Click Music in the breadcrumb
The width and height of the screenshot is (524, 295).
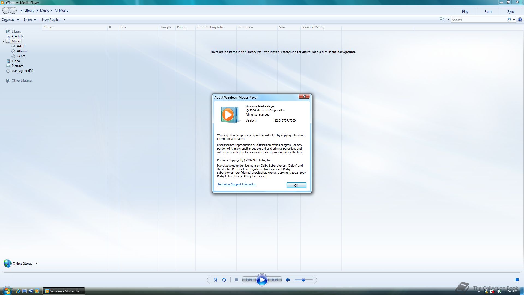click(x=44, y=11)
